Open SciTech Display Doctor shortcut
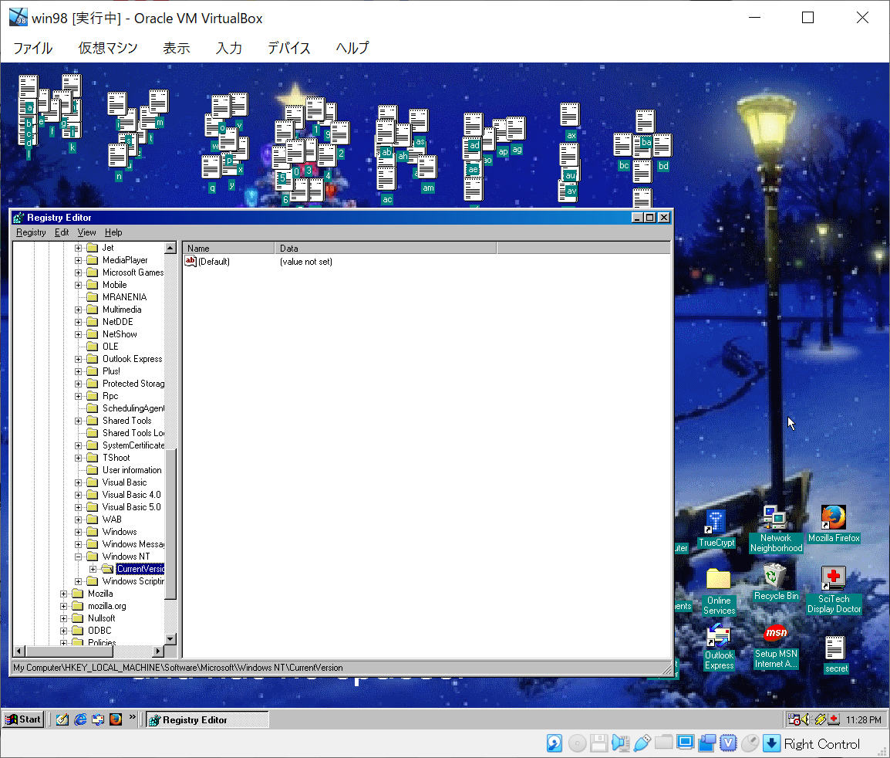 (833, 590)
